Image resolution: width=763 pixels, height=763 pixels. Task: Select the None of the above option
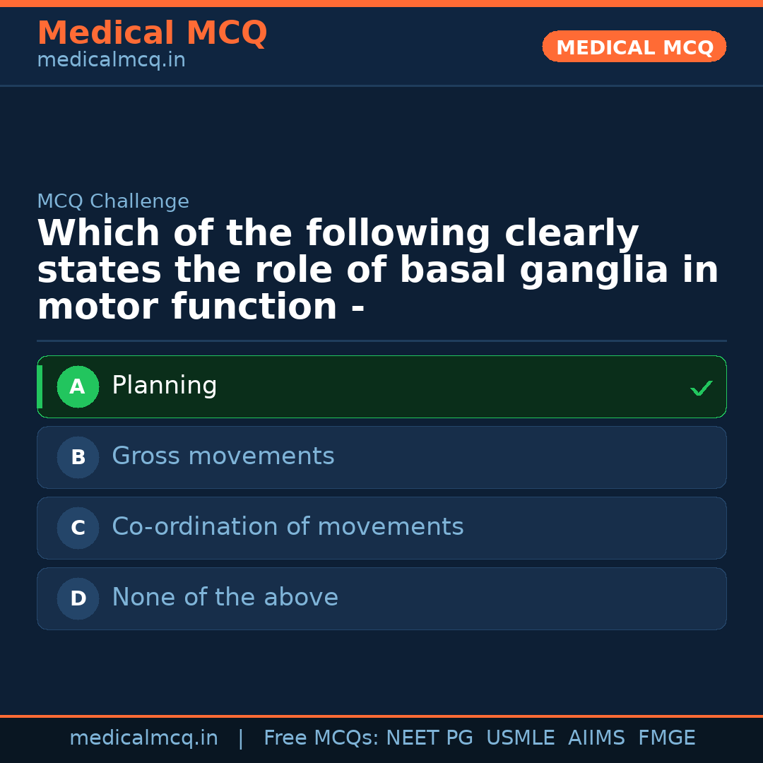[x=381, y=598]
